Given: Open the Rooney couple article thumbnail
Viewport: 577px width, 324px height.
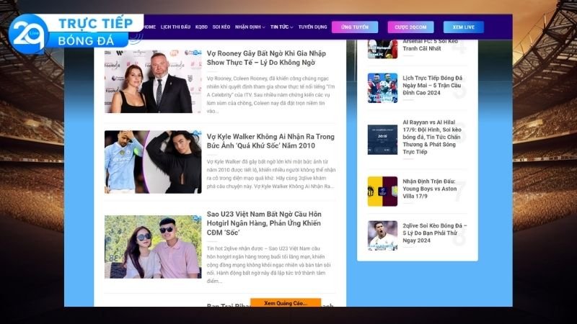Looking at the screenshot, I should 153,81.
